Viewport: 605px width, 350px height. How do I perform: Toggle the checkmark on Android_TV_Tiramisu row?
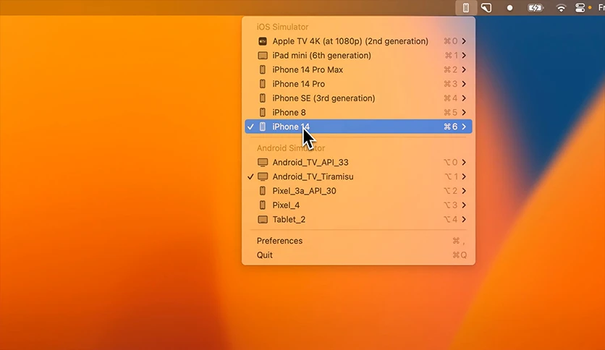pos(250,176)
